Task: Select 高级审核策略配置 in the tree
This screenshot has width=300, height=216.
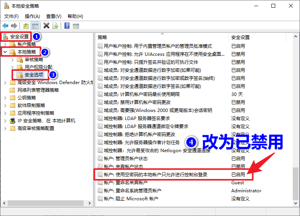Action: point(36,128)
